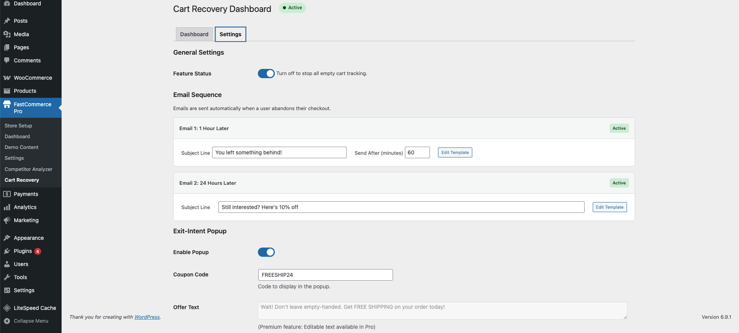This screenshot has height=333, width=739.
Task: Click Collapse Menu label
Action: coord(31,321)
